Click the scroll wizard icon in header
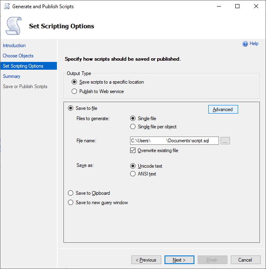The height and width of the screenshot is (269, 266). (x=14, y=26)
